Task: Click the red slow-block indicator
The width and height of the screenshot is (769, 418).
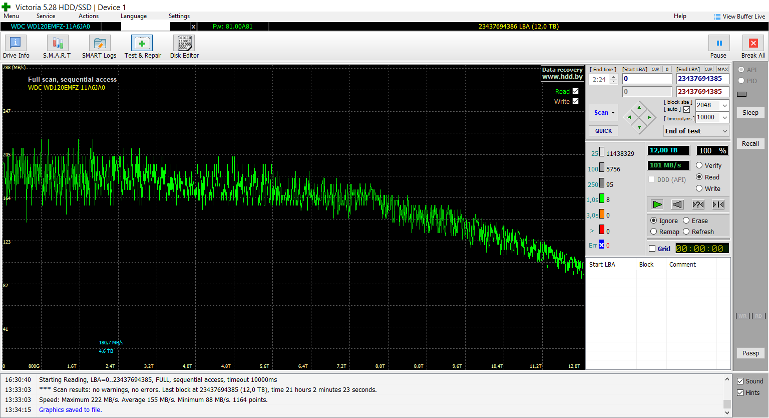Action: pos(602,230)
